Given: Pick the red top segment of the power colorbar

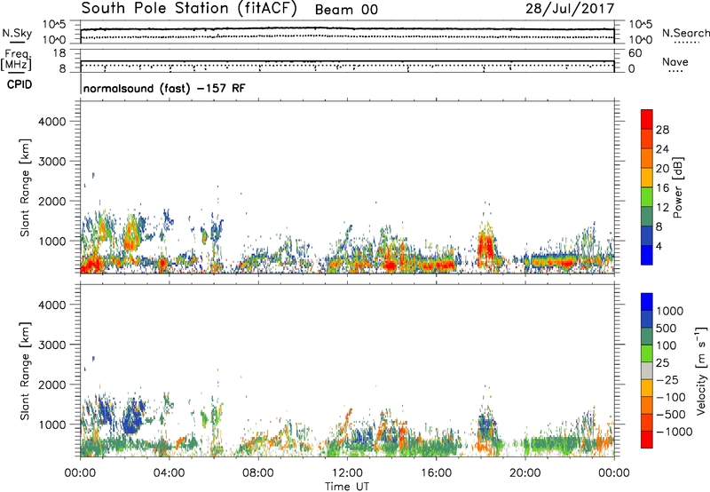Looking at the screenshot, I should click(x=647, y=119).
